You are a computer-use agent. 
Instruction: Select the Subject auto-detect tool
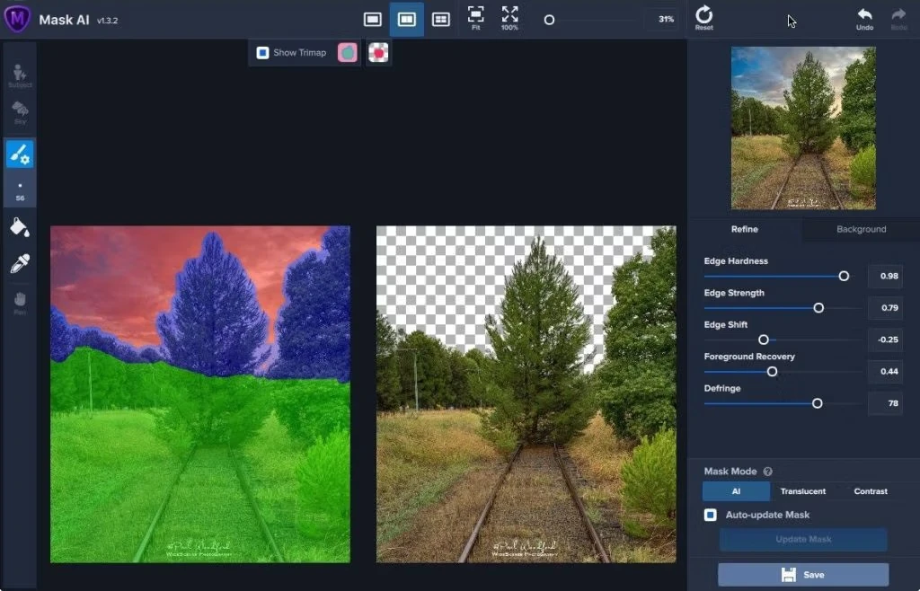(20, 75)
